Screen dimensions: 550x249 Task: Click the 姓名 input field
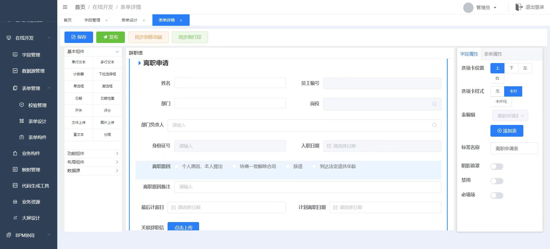tap(230, 83)
